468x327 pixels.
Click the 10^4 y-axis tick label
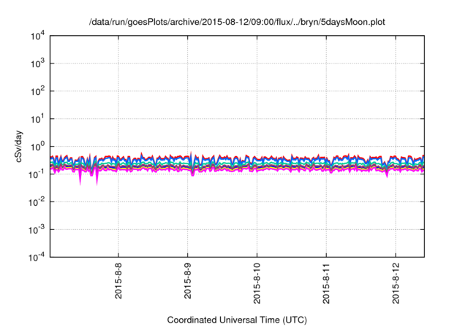tap(37, 36)
